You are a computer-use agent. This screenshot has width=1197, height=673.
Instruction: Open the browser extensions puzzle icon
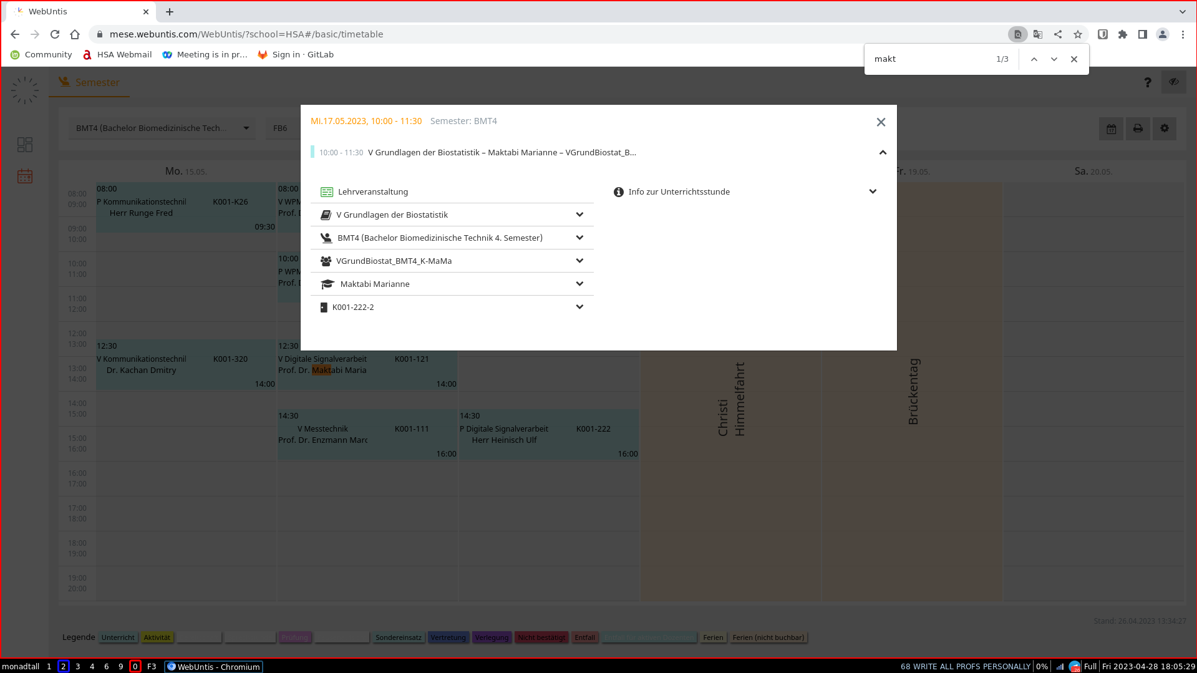(x=1122, y=34)
